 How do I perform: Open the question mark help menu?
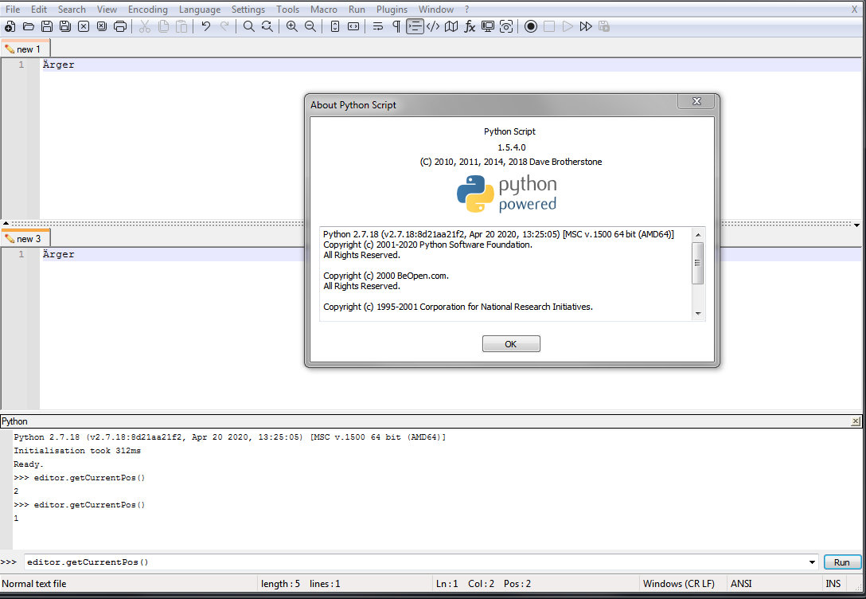tap(466, 10)
